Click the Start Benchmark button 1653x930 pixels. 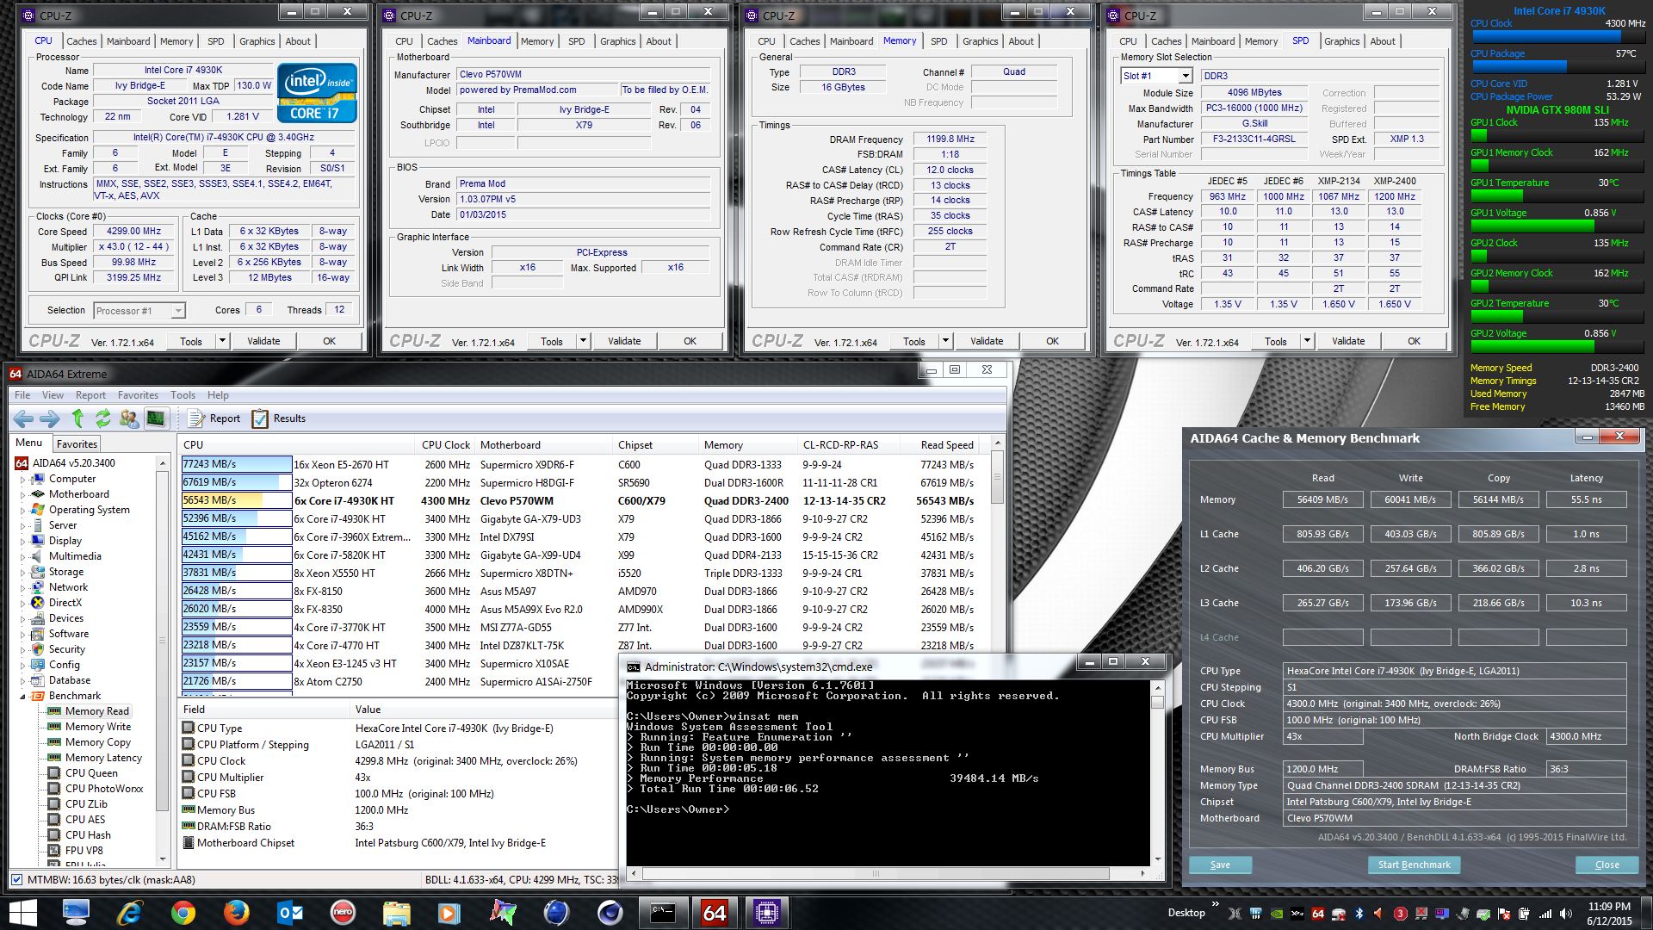click(1413, 865)
